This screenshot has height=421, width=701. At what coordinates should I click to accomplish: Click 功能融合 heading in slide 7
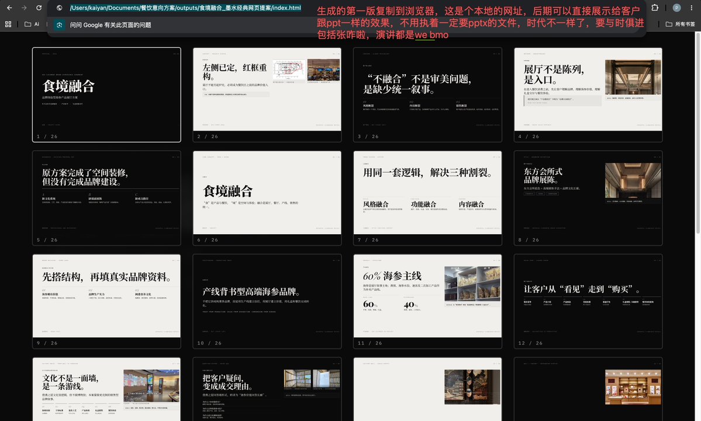(x=423, y=204)
